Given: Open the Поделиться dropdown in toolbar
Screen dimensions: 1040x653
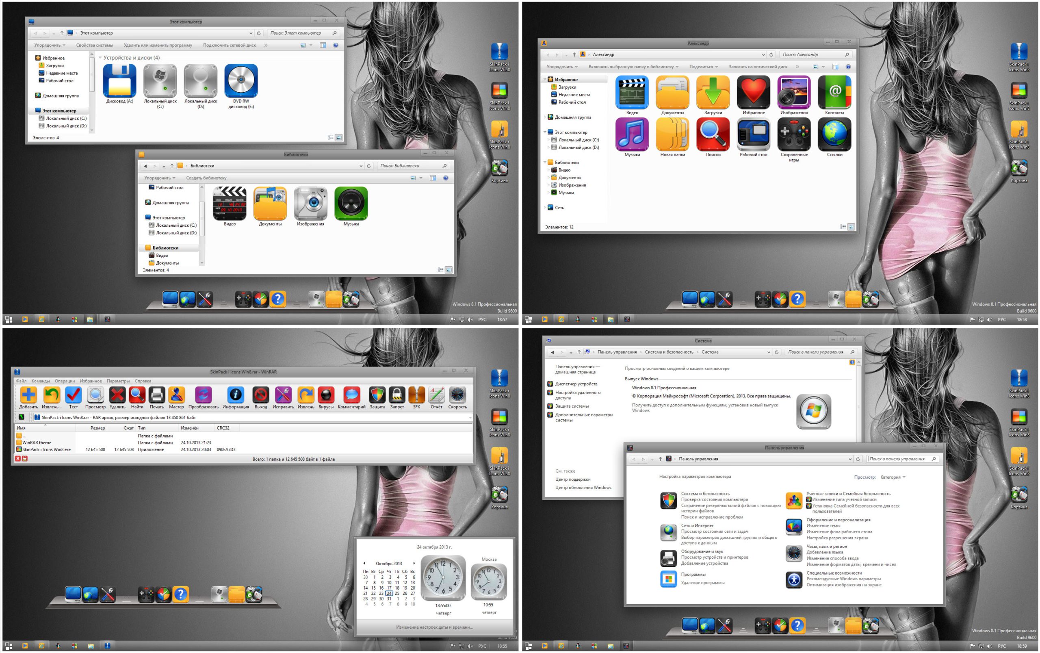Looking at the screenshot, I should (703, 67).
